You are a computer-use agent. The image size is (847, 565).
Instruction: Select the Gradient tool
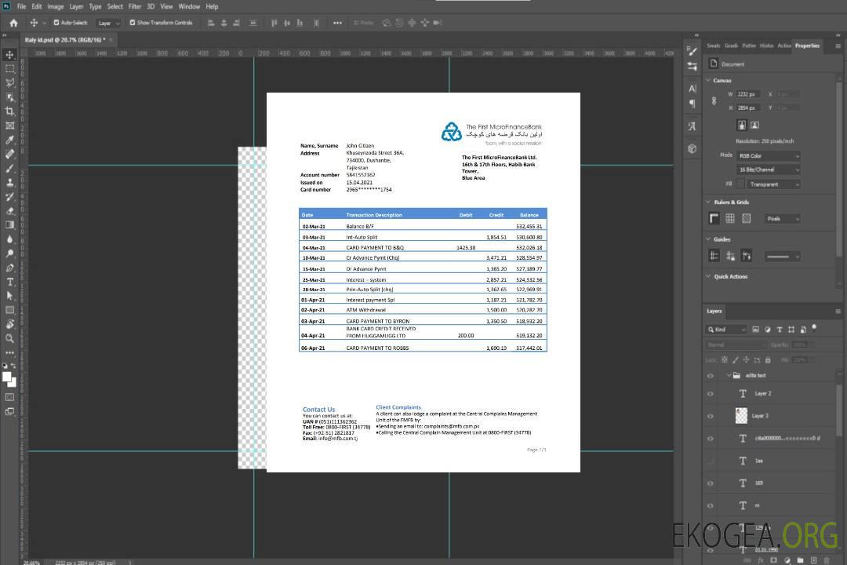click(9, 225)
